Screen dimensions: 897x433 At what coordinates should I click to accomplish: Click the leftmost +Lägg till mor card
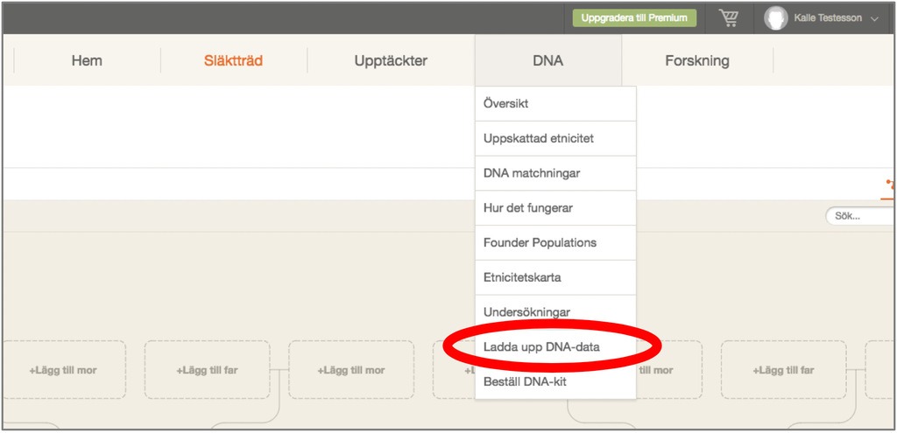click(63, 370)
